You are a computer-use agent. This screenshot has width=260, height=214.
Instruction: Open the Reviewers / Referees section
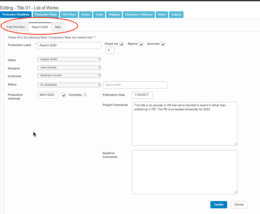[x=139, y=14]
